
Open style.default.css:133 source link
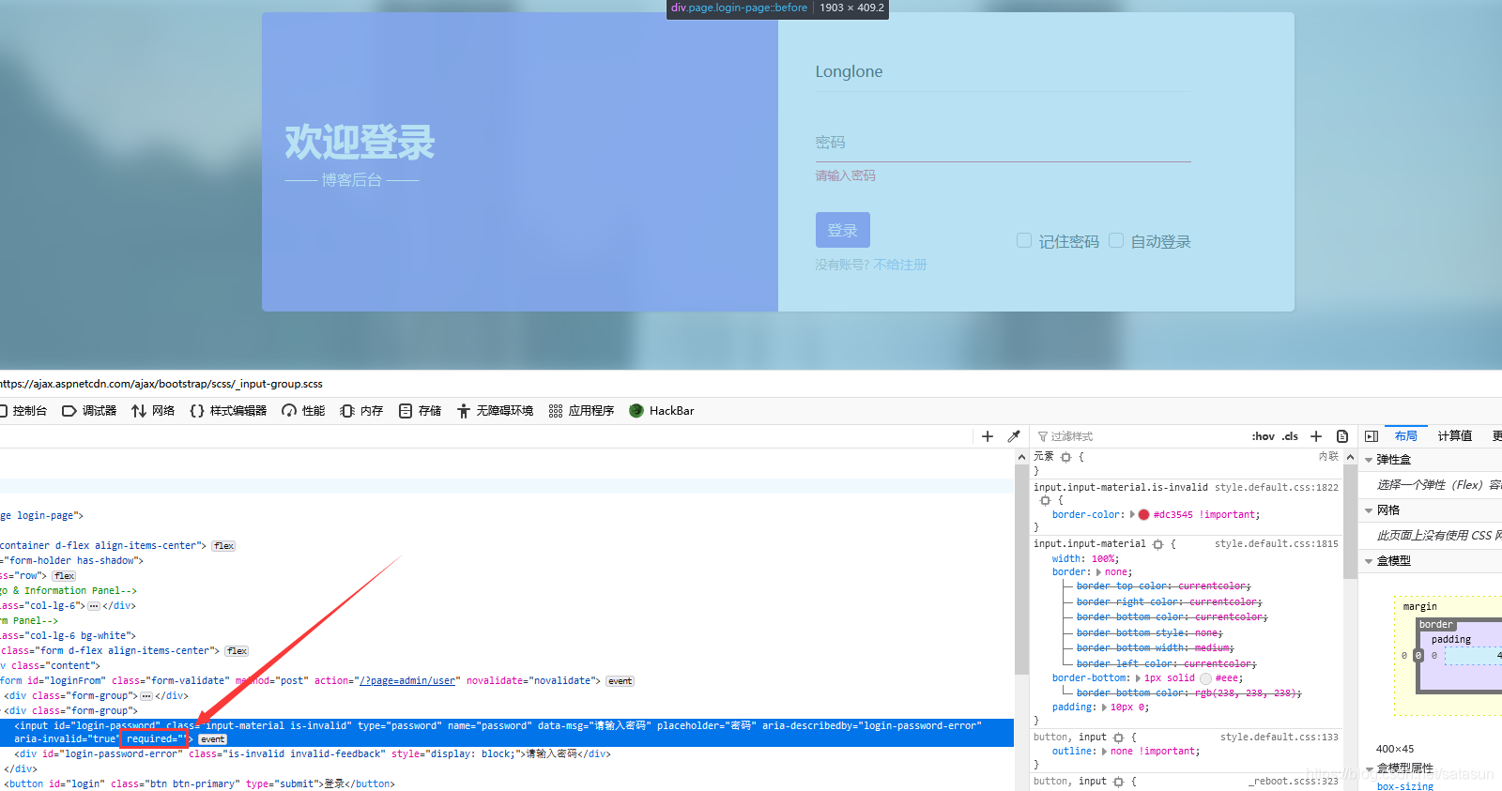pyautogui.click(x=1280, y=738)
